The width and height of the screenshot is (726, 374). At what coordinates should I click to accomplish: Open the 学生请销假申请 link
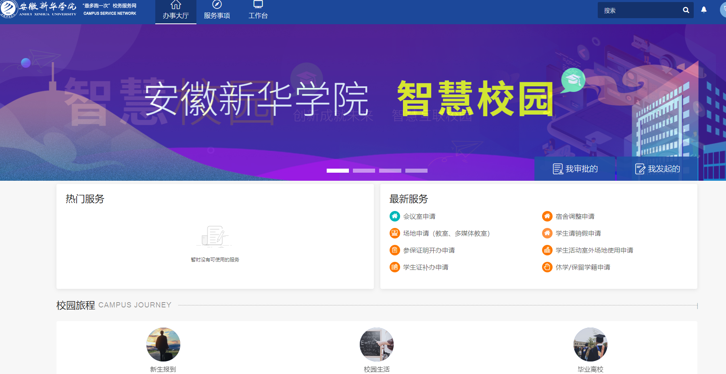point(578,233)
